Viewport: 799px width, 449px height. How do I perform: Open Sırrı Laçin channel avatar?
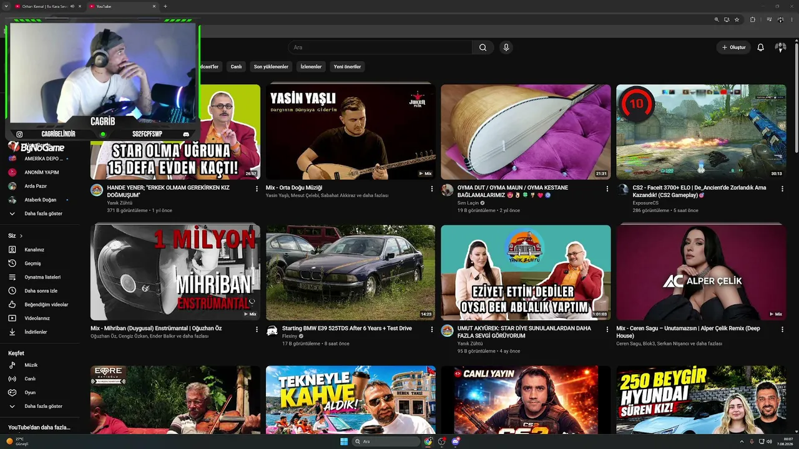[x=447, y=190]
